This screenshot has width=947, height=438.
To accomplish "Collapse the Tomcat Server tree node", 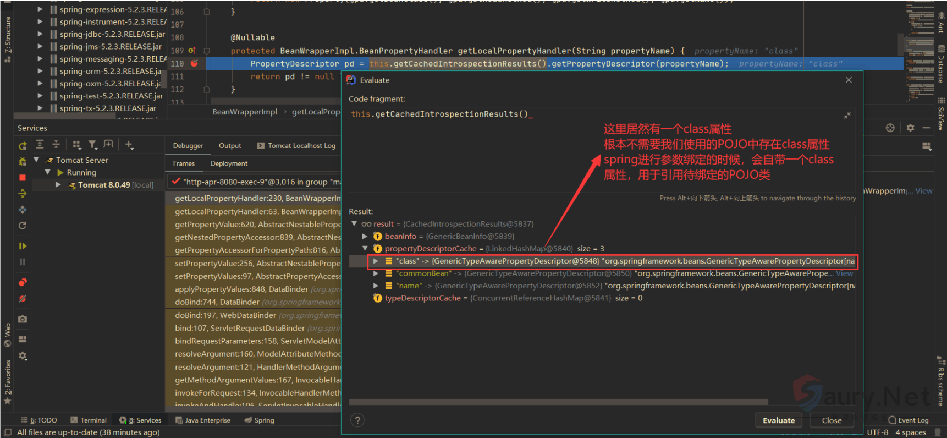I will pyautogui.click(x=36, y=160).
